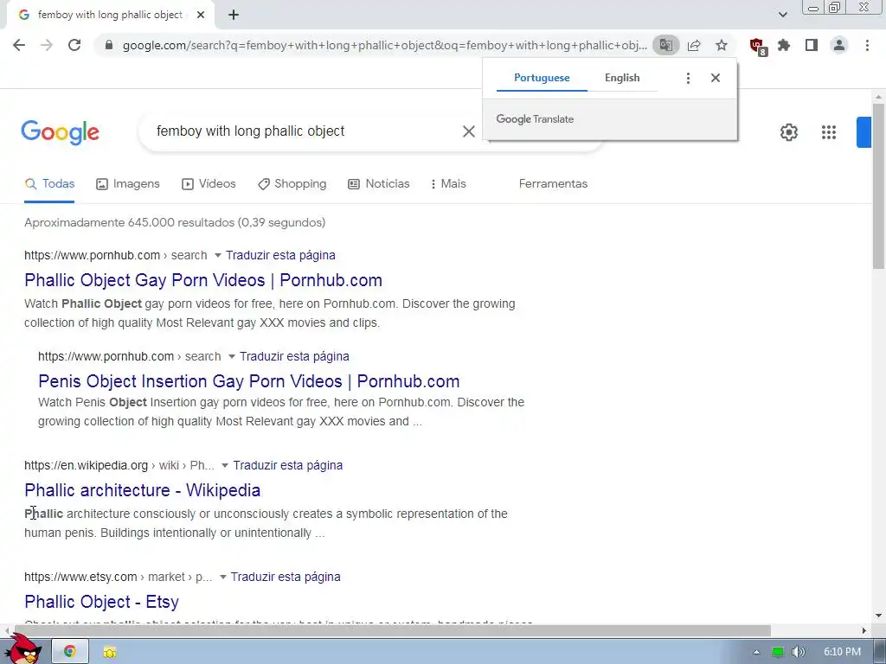Click the green tray icon
The height and width of the screenshot is (664, 886).
coord(778,652)
